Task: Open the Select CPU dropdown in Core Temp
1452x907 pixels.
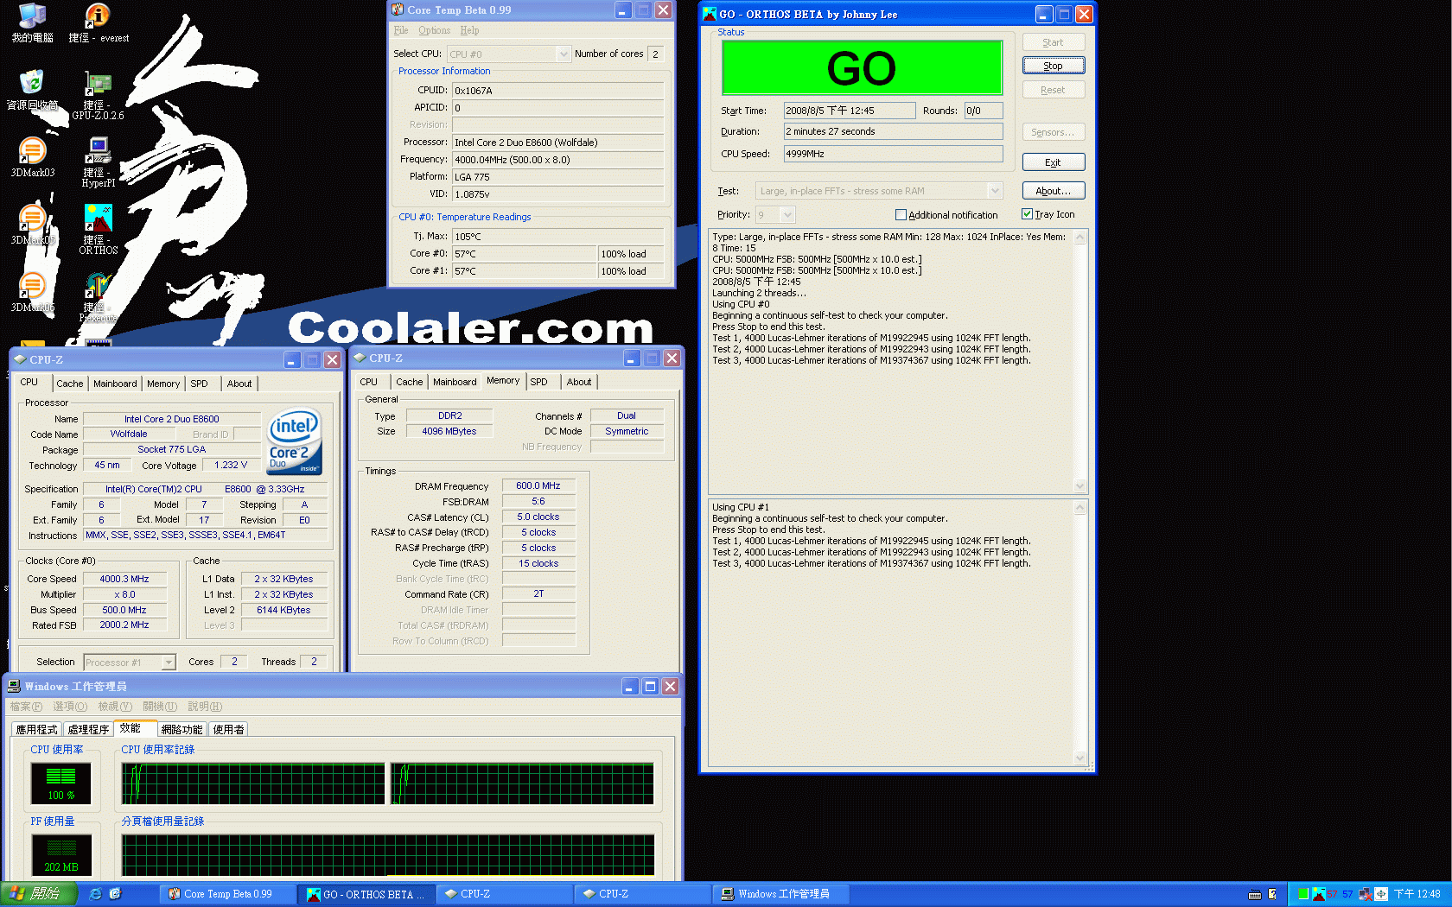Action: pyautogui.click(x=508, y=54)
